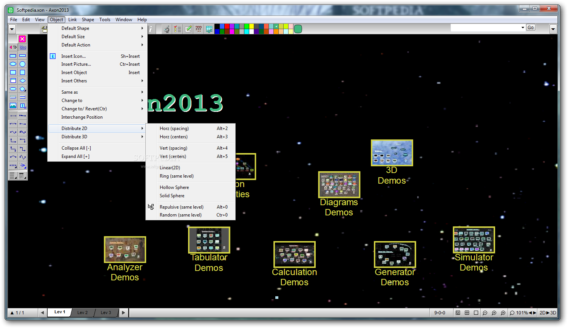This screenshot has height=328, width=568.
Task: Open the Simulator Demos thumbnail
Action: pyautogui.click(x=474, y=240)
